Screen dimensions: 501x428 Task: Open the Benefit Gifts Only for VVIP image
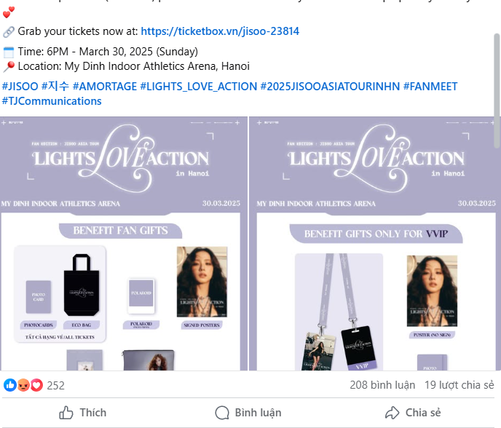coord(374,244)
